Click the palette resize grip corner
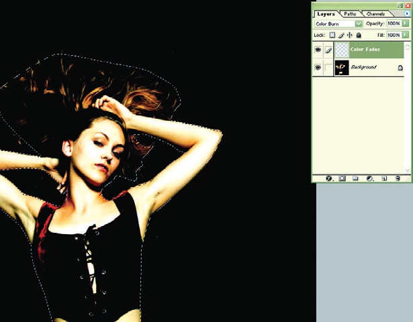This screenshot has height=322, width=413. (408, 179)
